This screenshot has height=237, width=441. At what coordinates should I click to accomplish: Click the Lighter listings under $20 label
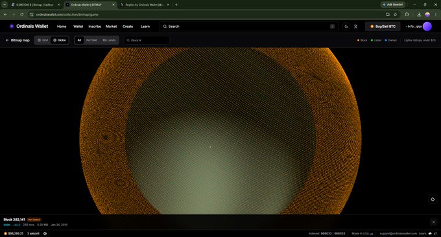click(x=420, y=40)
